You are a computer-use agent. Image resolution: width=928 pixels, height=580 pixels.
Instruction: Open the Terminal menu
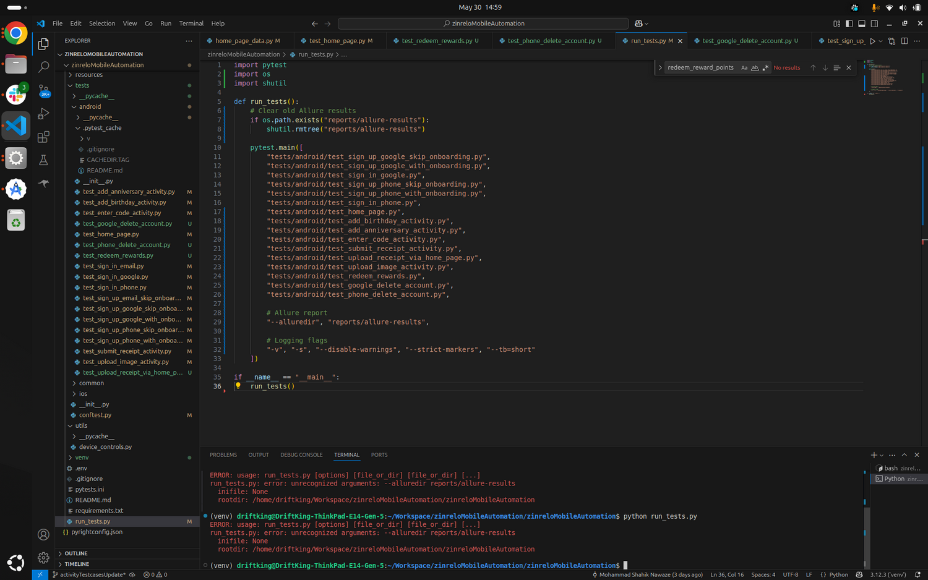tap(191, 23)
